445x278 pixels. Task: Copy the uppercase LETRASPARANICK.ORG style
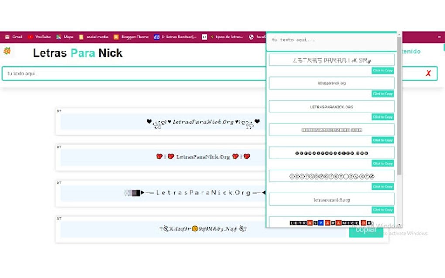click(382, 117)
